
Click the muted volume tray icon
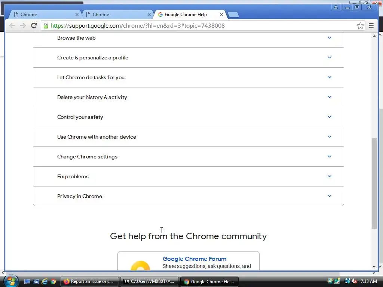354,281
